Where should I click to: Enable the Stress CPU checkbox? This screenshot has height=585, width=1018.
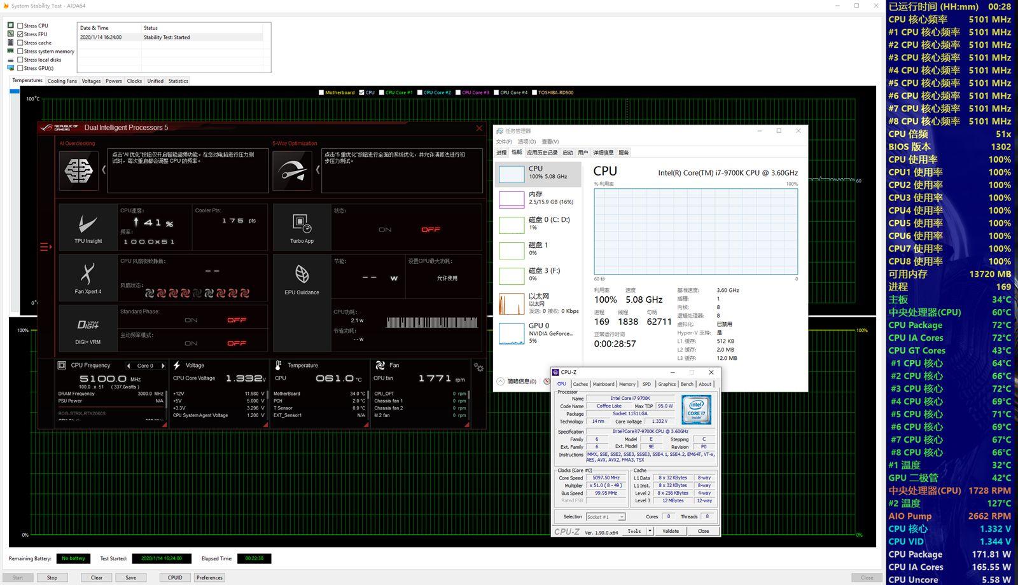pyautogui.click(x=20, y=26)
